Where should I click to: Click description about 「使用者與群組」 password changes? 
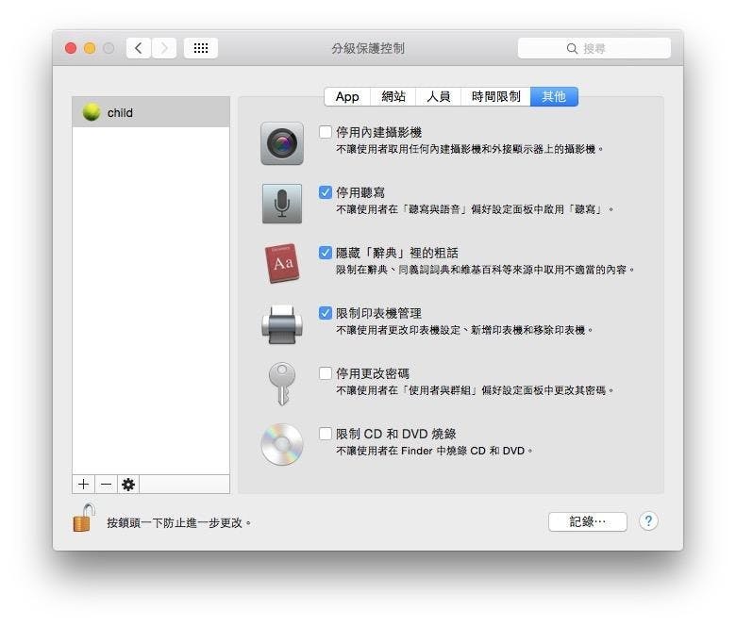(475, 390)
